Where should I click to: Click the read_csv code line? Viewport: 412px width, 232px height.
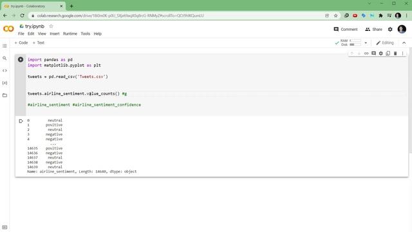68,77
